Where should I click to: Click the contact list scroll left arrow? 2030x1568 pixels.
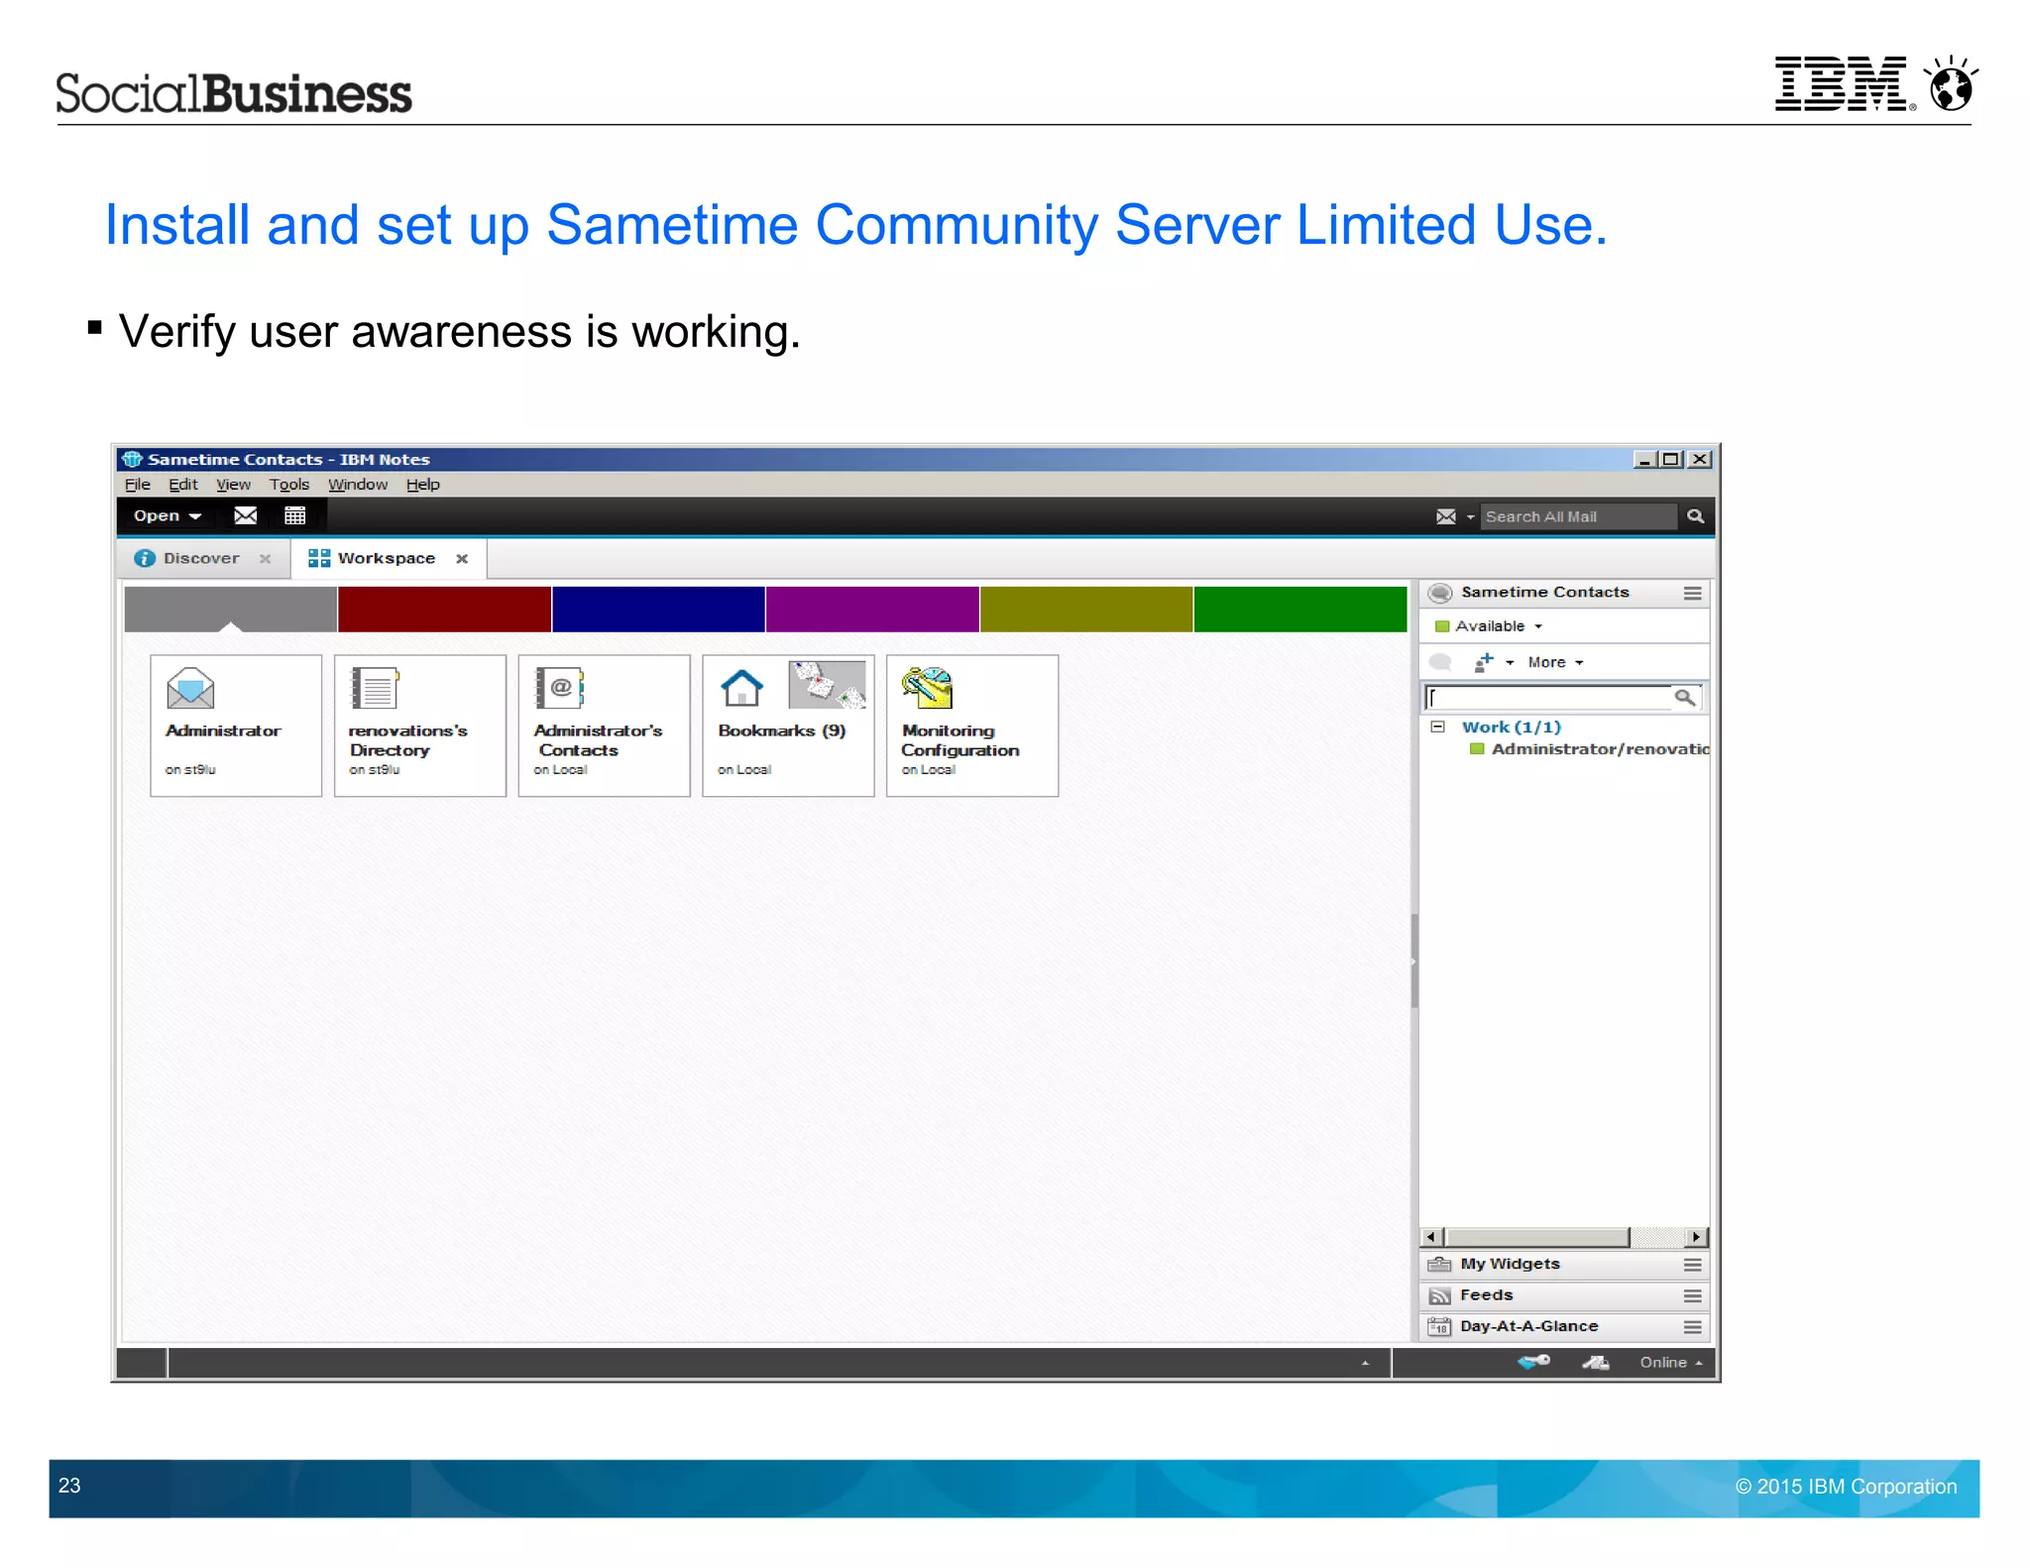1430,1237
